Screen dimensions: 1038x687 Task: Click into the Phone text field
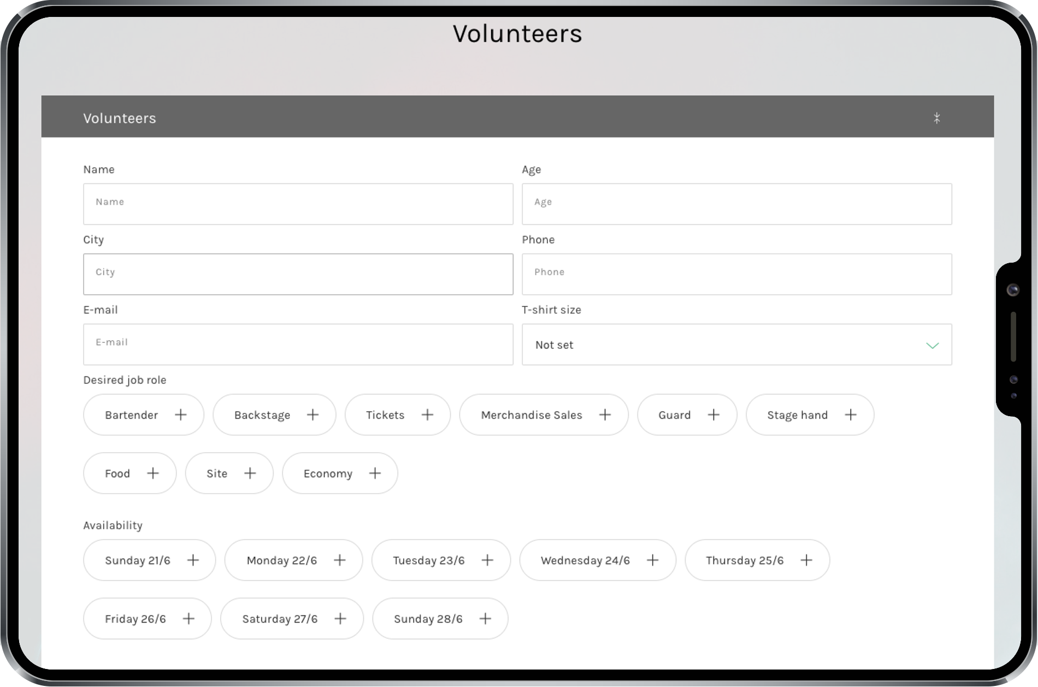coord(736,274)
